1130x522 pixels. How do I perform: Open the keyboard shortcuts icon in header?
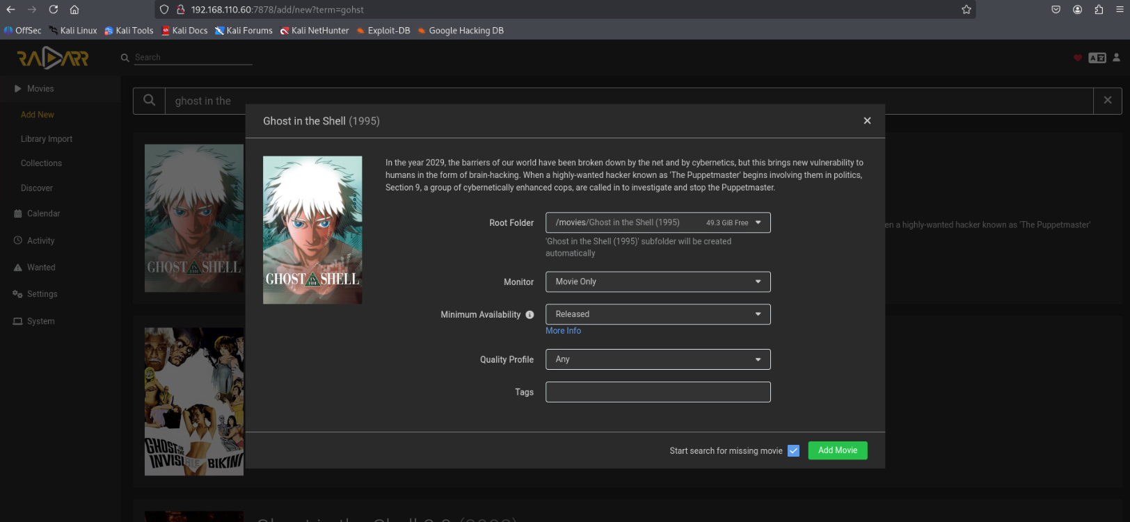[1097, 58]
